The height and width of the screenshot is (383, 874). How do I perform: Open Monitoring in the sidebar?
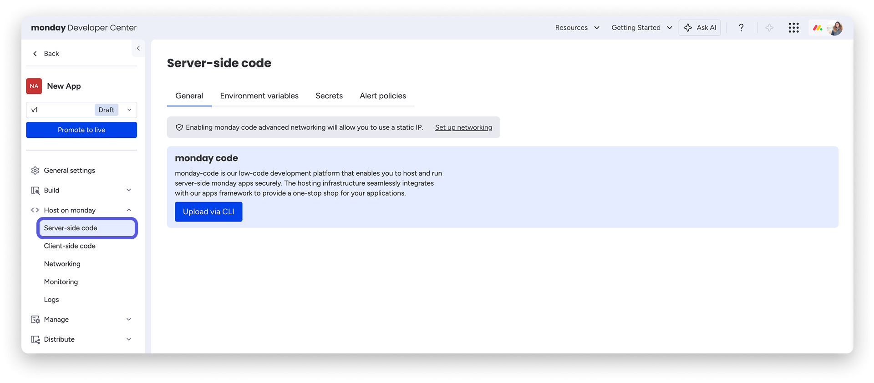pyautogui.click(x=61, y=282)
